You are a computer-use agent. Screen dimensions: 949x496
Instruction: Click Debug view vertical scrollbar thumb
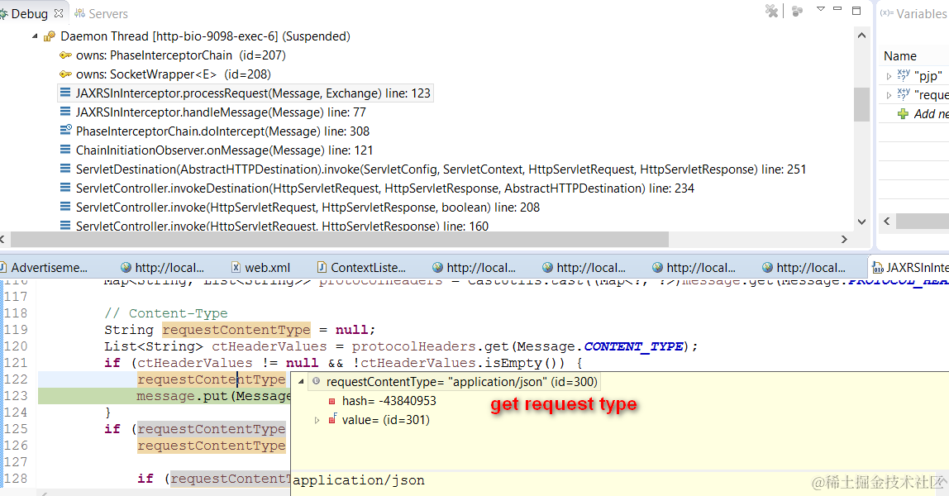[x=861, y=105]
